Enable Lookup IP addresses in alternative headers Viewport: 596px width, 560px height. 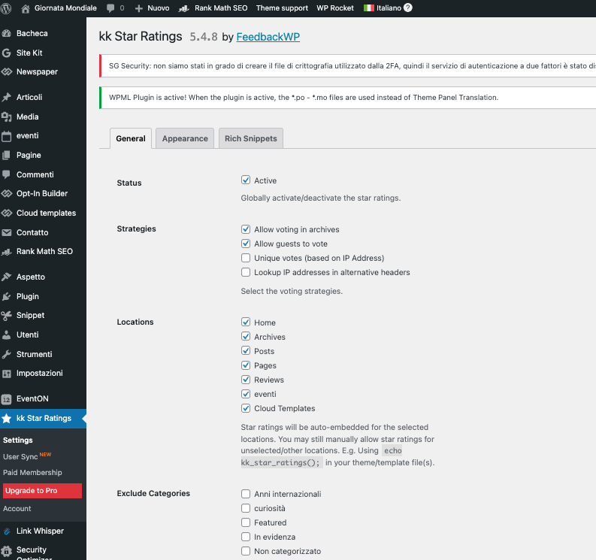coord(246,272)
